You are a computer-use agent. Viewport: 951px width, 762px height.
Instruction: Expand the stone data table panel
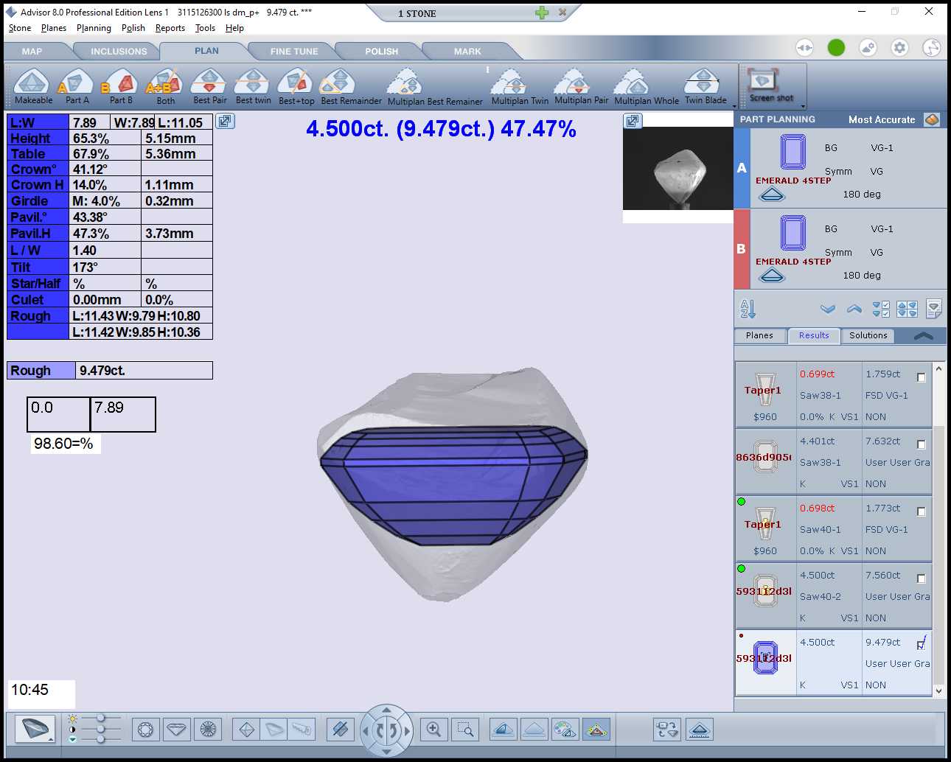pos(225,121)
